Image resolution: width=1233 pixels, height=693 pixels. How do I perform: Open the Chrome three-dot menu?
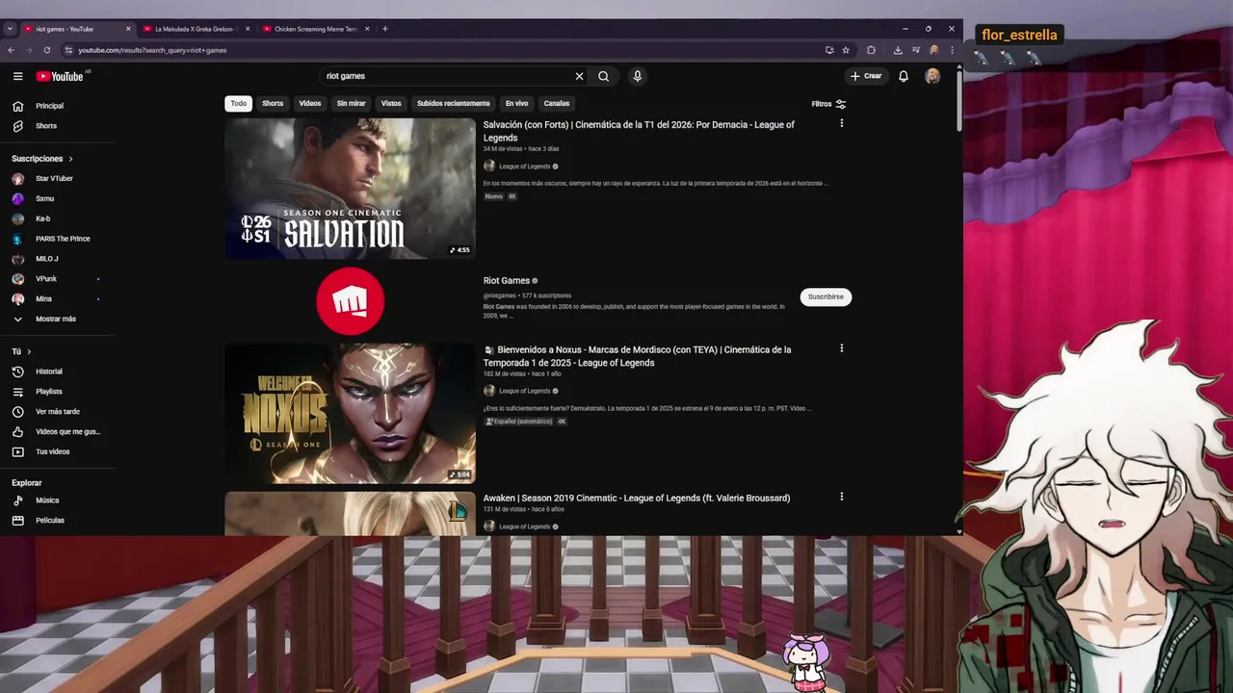click(952, 50)
